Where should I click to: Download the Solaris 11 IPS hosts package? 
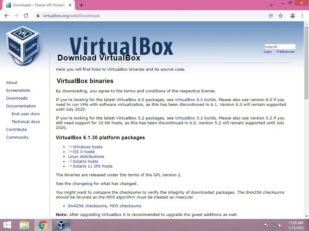(93, 166)
